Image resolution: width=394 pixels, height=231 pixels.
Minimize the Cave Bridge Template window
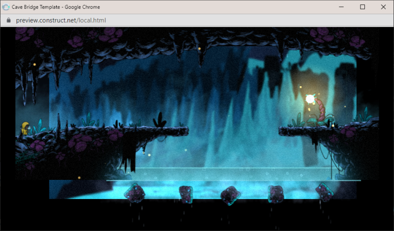(x=341, y=7)
